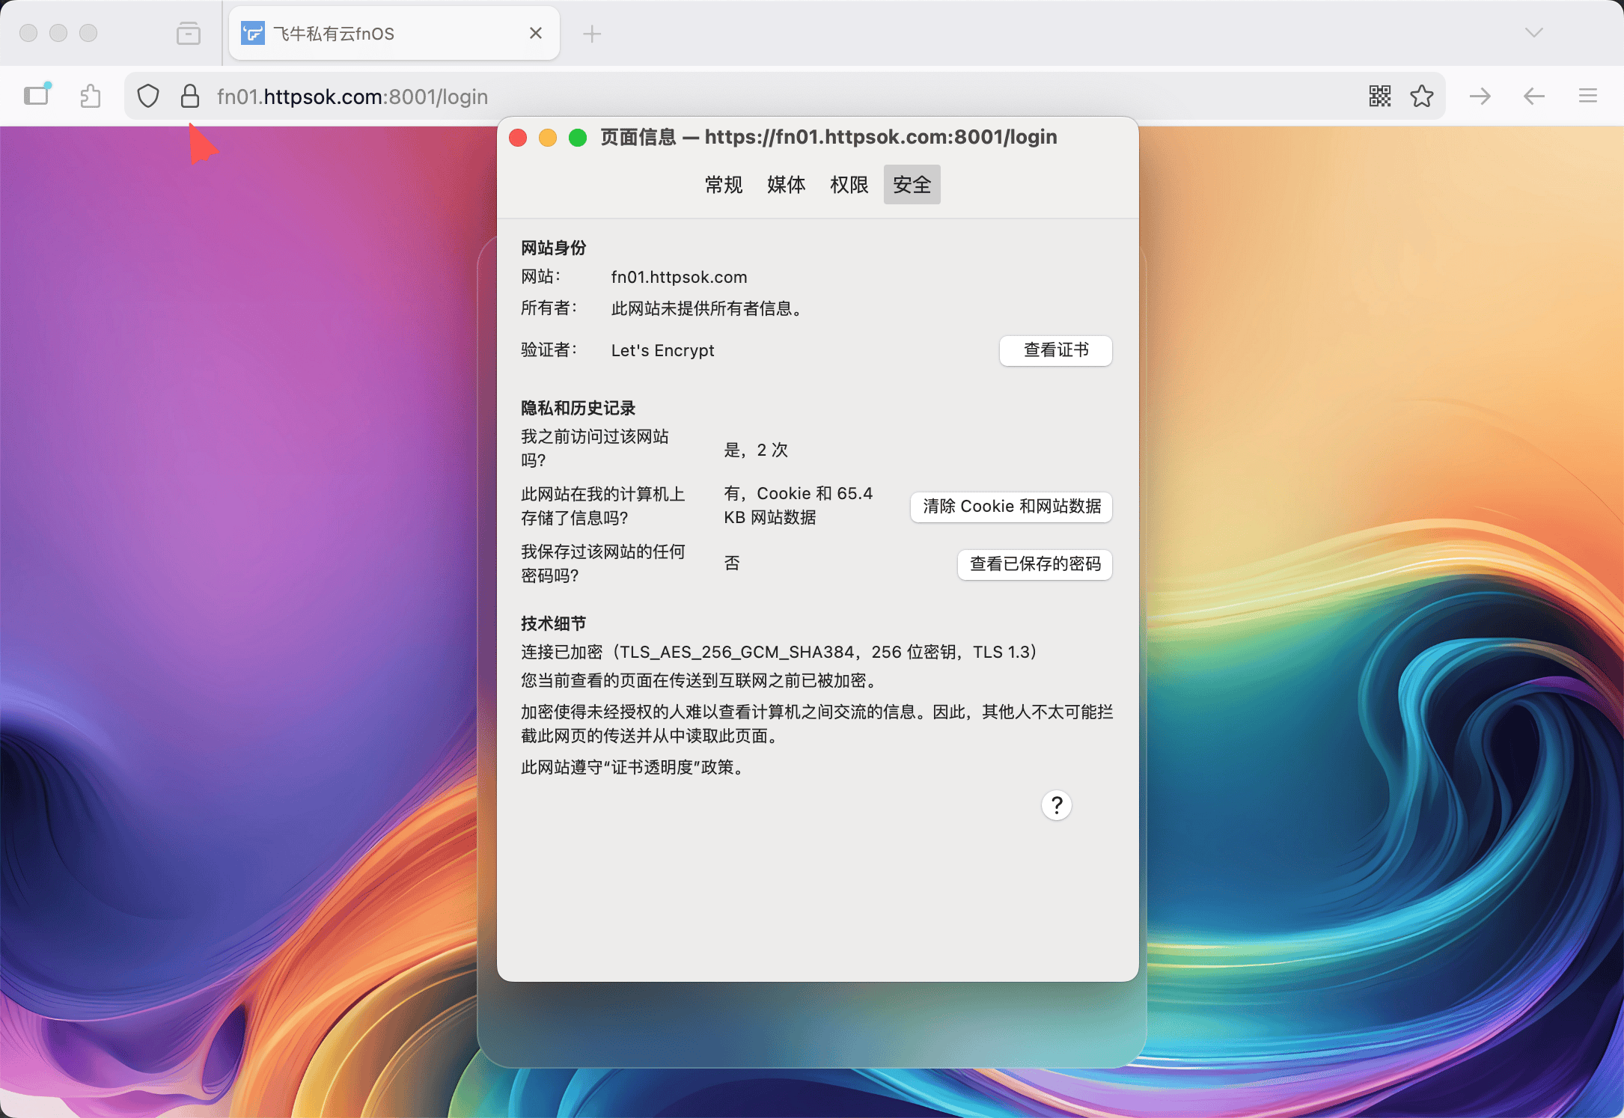
Task: Switch to the 常规 tab
Action: tap(723, 185)
